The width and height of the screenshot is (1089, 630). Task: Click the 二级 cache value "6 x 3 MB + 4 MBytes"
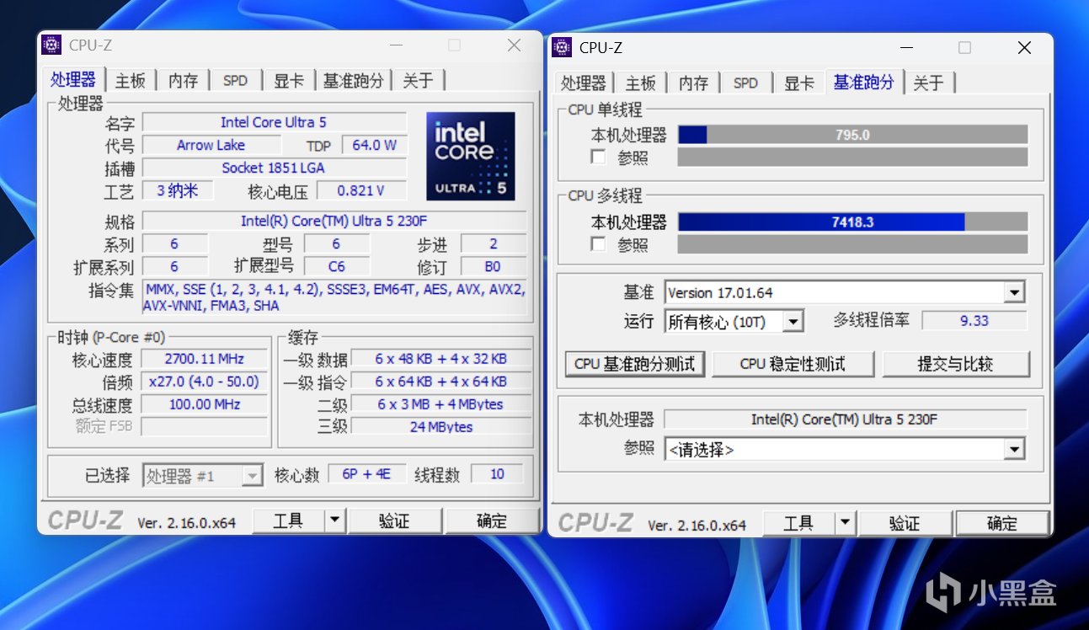(441, 404)
